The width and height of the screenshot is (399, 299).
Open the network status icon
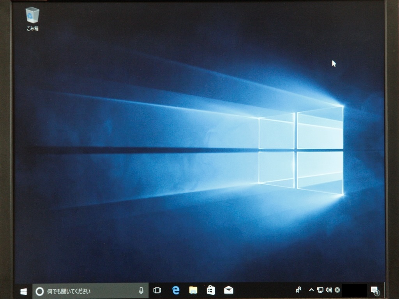(x=320, y=290)
